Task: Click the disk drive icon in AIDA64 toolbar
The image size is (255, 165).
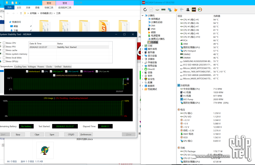Action: tap(157, 10)
